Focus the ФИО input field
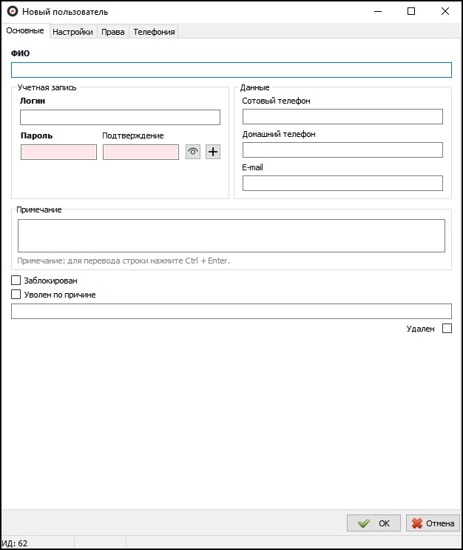Screen dimensions: 463x550 point(231,70)
